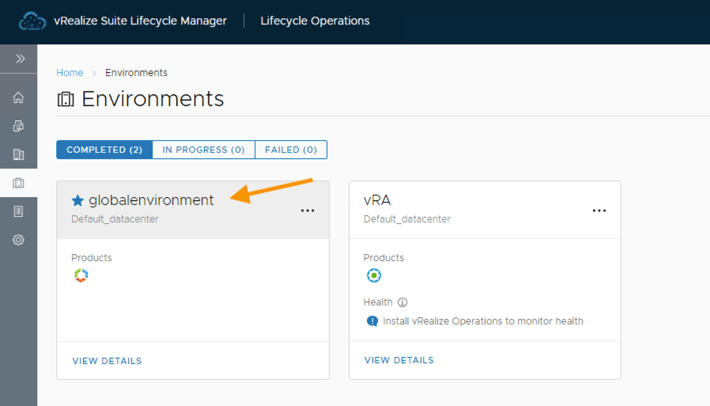Viewport: 710px width, 406px height.
Task: Click View Details for vRA
Action: coord(398,360)
